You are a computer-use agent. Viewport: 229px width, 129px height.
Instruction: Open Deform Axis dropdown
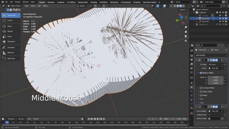pyautogui.click(x=216, y=115)
